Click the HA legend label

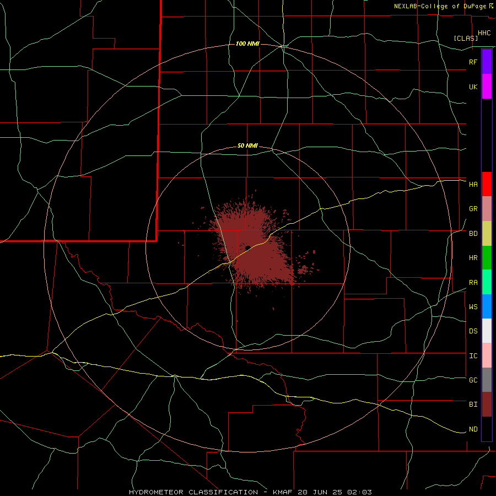[x=473, y=185]
